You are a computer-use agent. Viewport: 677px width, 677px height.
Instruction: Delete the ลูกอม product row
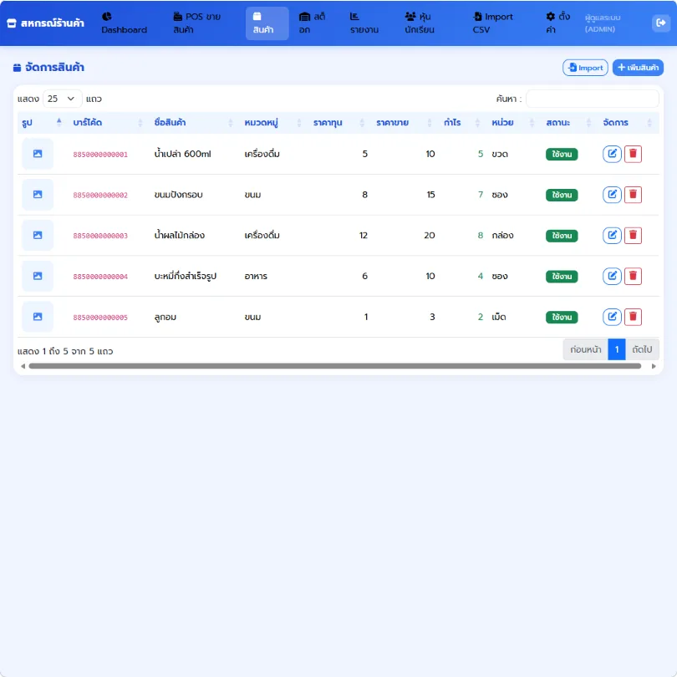tap(633, 317)
